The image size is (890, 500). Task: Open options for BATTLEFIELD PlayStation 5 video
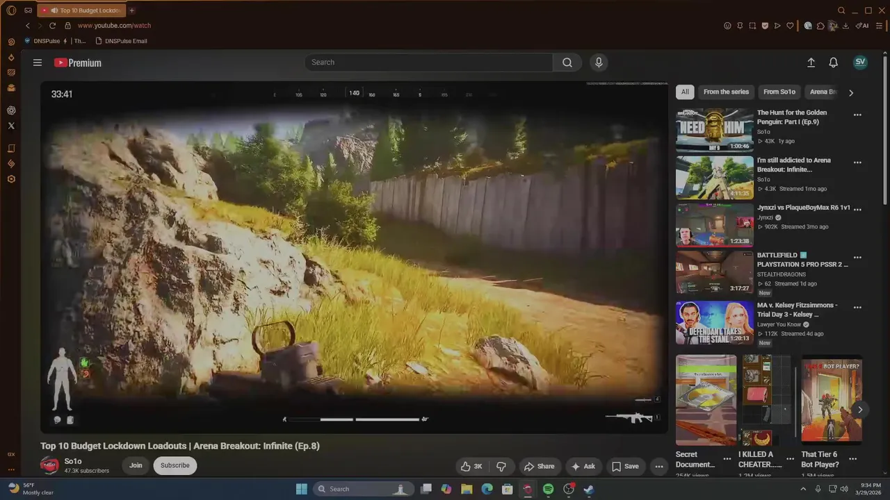[857, 258]
